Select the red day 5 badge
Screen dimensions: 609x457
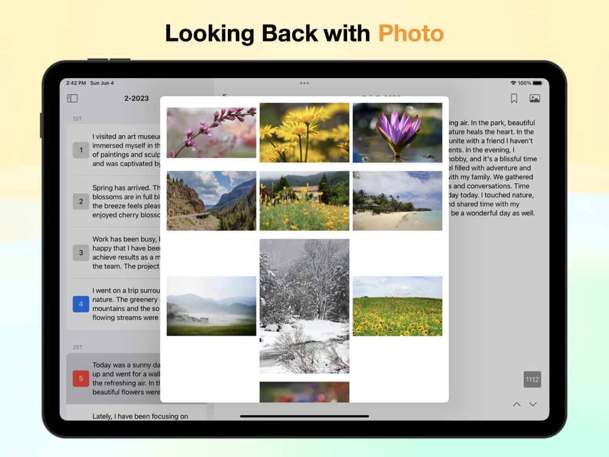click(x=81, y=378)
